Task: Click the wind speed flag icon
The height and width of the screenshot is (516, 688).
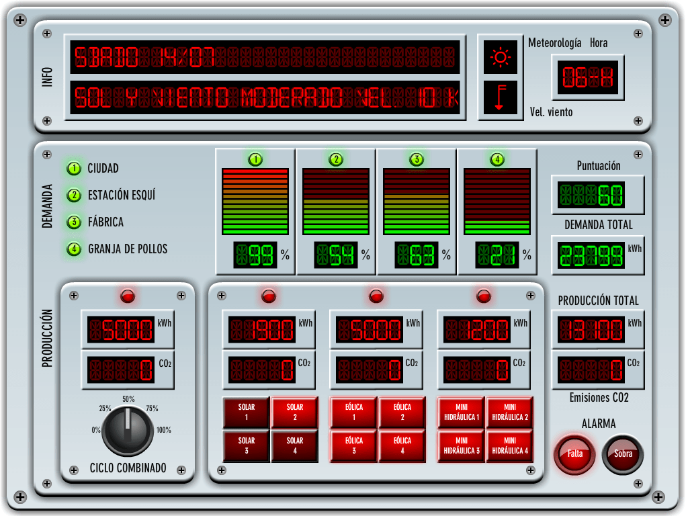Action: point(501,97)
